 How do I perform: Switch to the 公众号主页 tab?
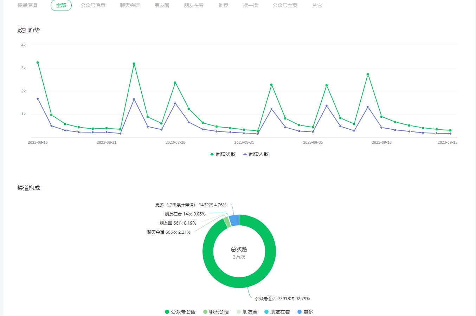[285, 6]
